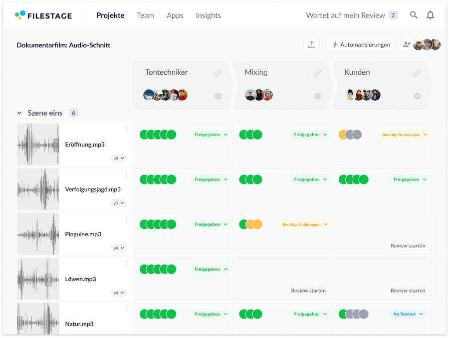Click the search magnifier icon

(414, 15)
